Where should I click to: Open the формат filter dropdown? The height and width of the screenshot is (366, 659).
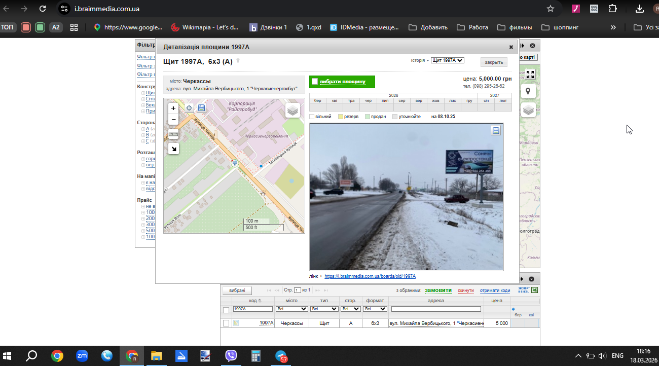pos(375,309)
